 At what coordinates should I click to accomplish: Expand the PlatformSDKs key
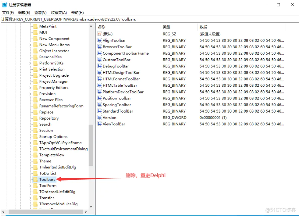pyautogui.click(x=30, y=63)
